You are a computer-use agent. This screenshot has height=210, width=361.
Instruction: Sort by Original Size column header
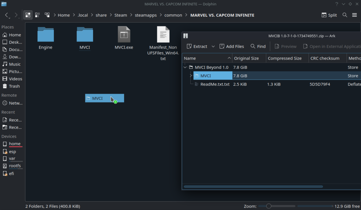pos(246,58)
